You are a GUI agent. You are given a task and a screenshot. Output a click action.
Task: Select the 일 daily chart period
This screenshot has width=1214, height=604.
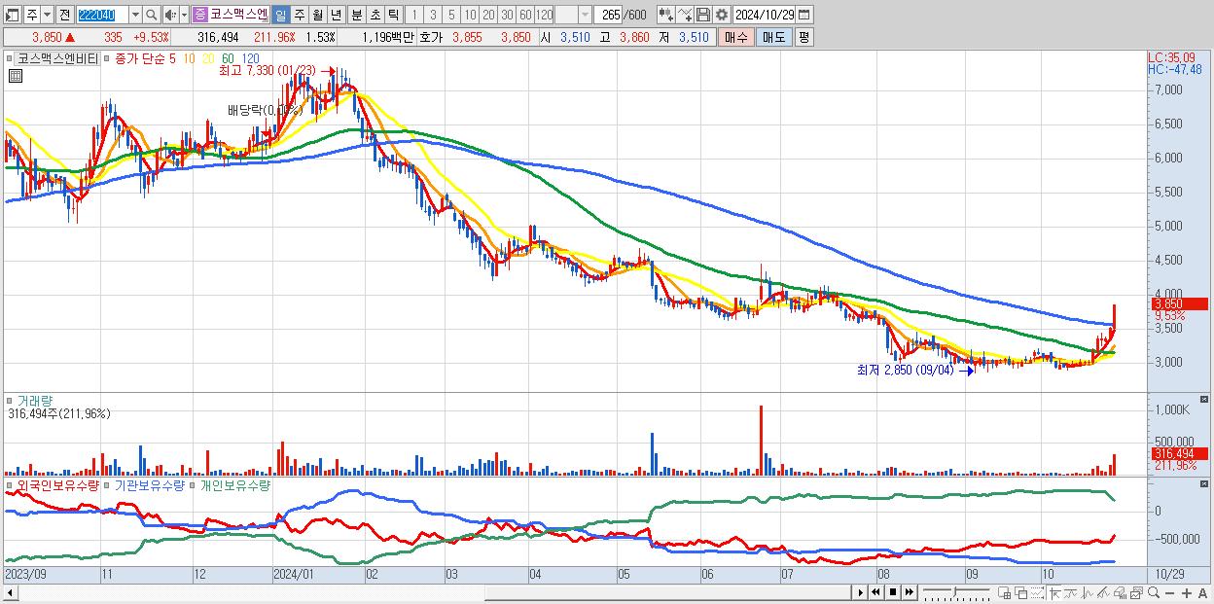(x=280, y=15)
